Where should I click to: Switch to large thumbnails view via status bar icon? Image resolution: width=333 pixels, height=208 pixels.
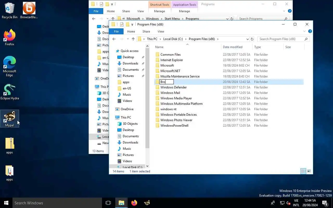pyautogui.click(x=309, y=171)
